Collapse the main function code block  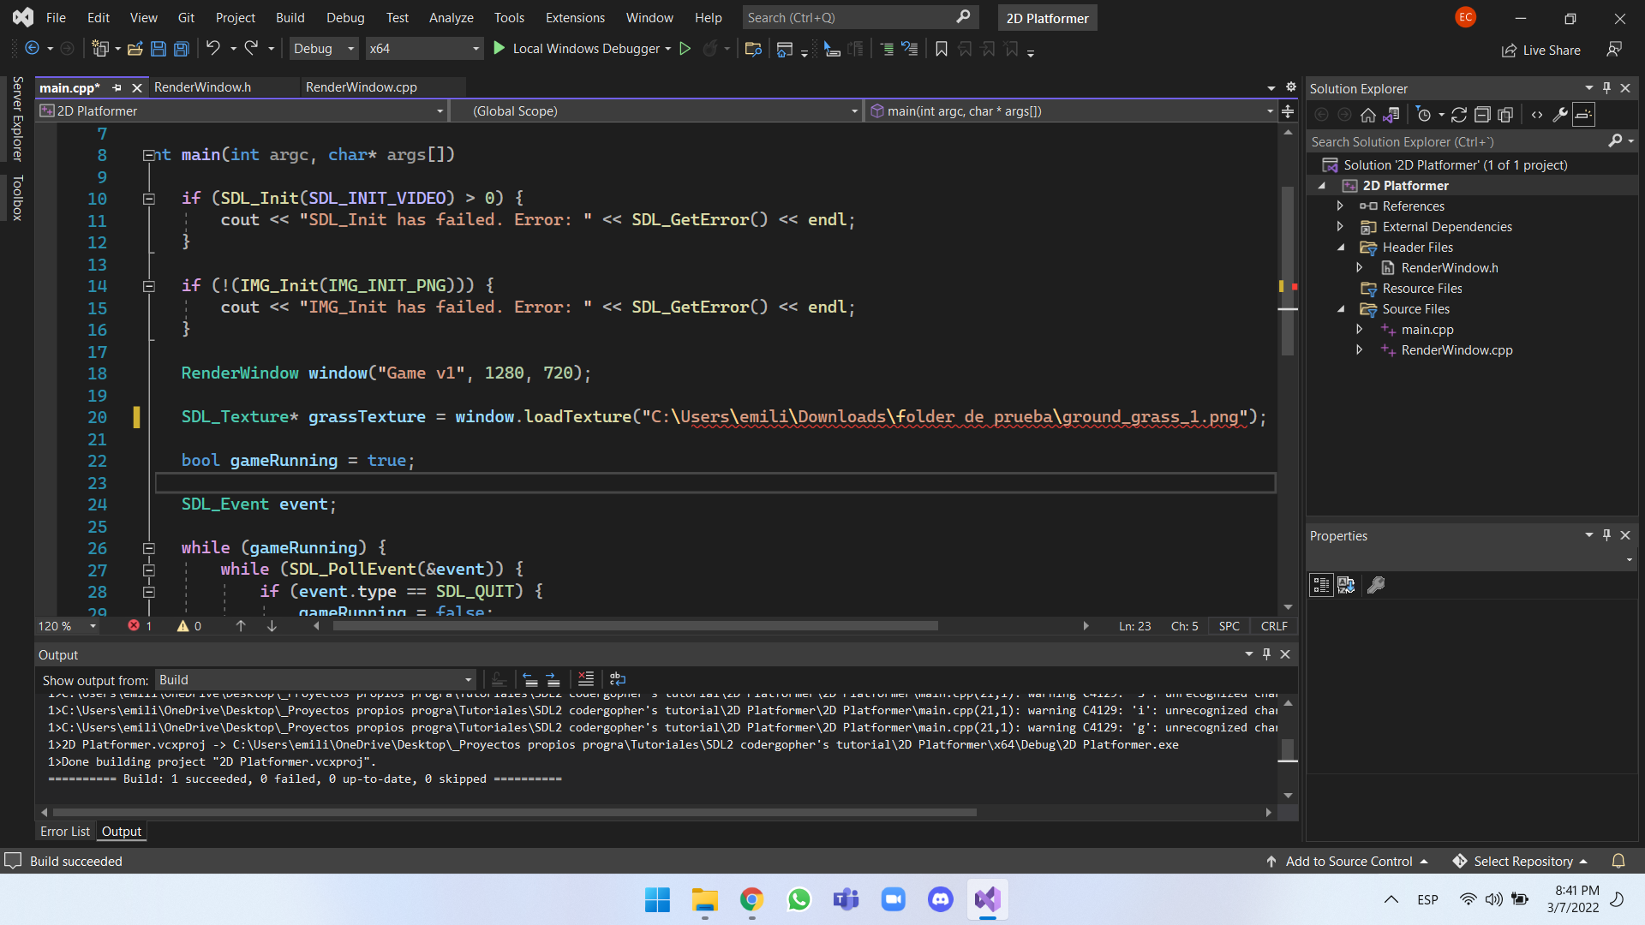click(x=148, y=155)
